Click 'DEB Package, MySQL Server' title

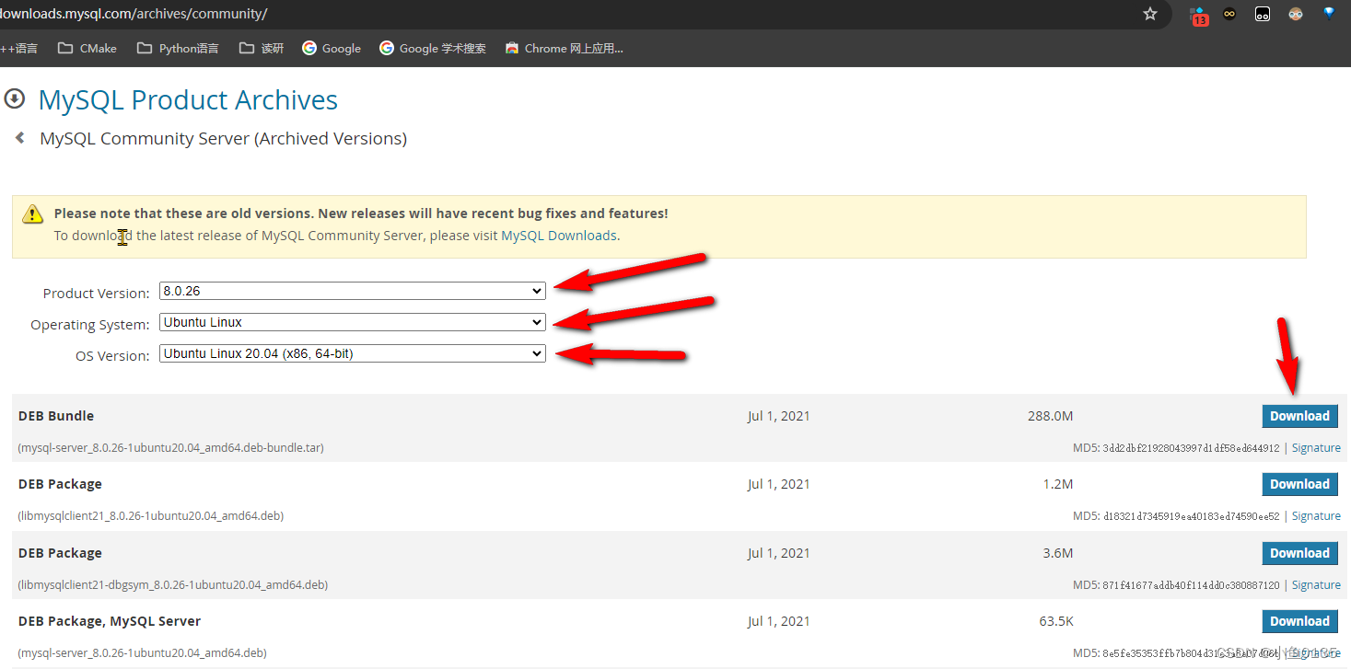pyautogui.click(x=110, y=621)
